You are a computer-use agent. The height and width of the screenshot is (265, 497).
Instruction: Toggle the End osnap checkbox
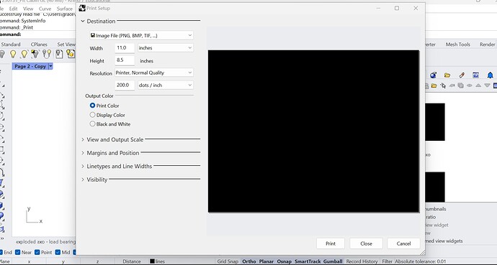click(x=0, y=252)
